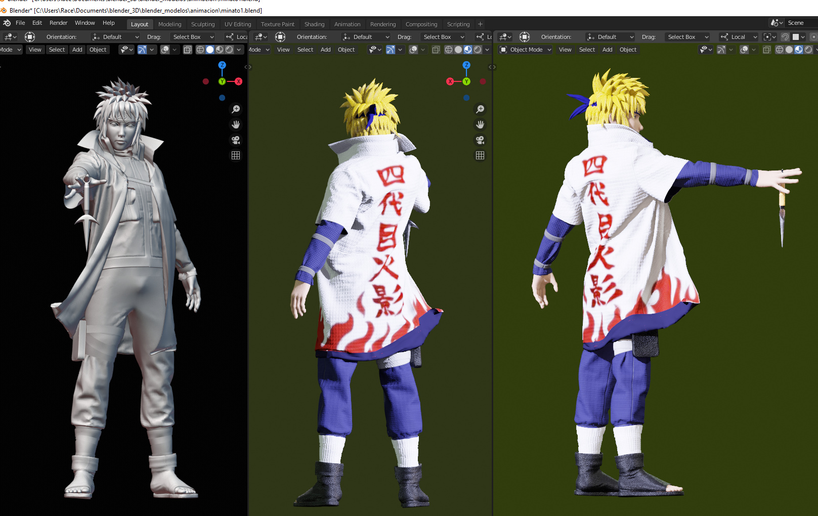Image resolution: width=818 pixels, height=516 pixels.
Task: Toggle overlays in left viewport
Action: (165, 50)
